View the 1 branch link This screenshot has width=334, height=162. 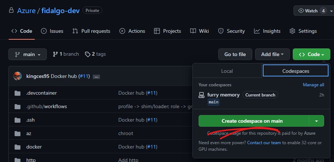tap(66, 54)
